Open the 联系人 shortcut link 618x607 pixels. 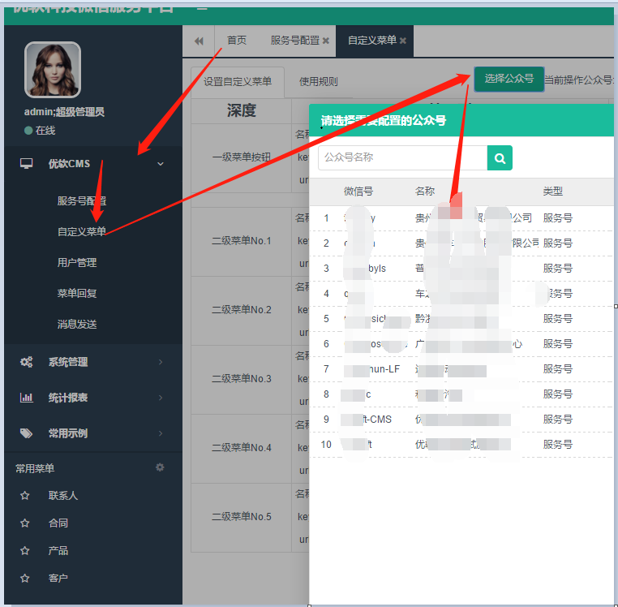click(x=63, y=495)
